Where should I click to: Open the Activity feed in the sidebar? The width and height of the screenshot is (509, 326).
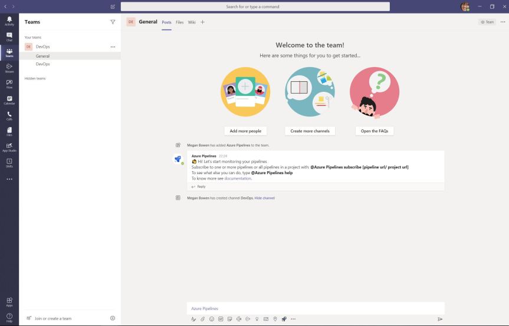tap(9, 21)
